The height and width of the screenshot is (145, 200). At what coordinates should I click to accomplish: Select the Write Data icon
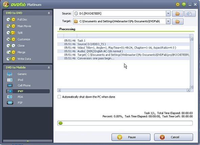pos(11,59)
